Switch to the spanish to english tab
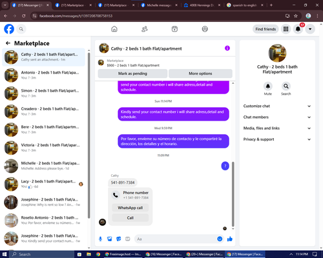Image resolution: width=323 pixels, height=258 pixels. 245,5
